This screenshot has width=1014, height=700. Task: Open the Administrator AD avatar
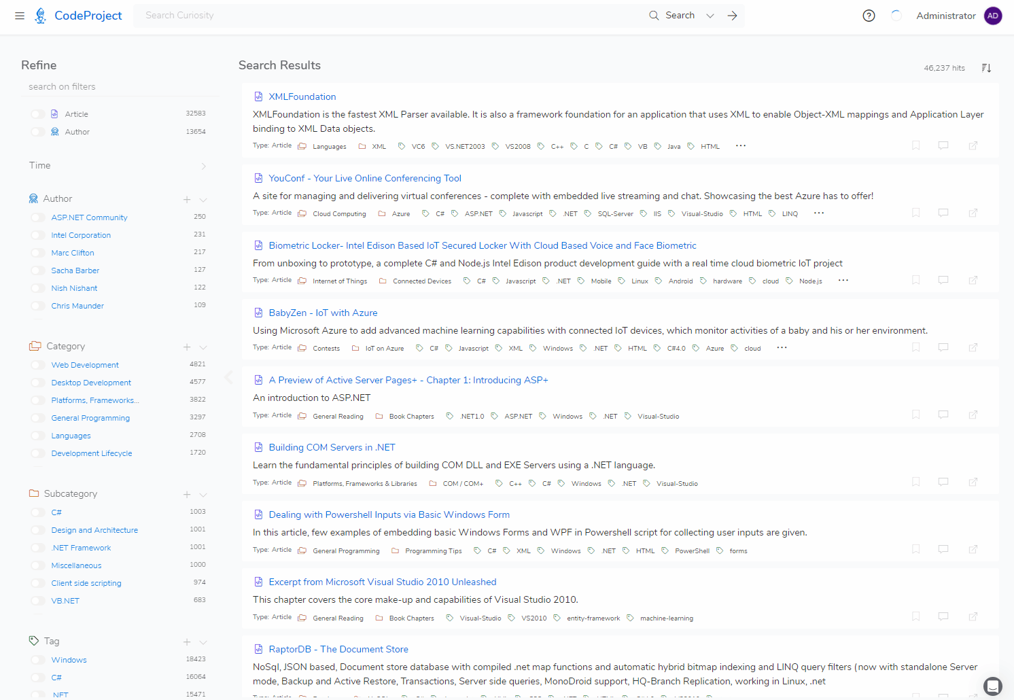click(x=993, y=16)
